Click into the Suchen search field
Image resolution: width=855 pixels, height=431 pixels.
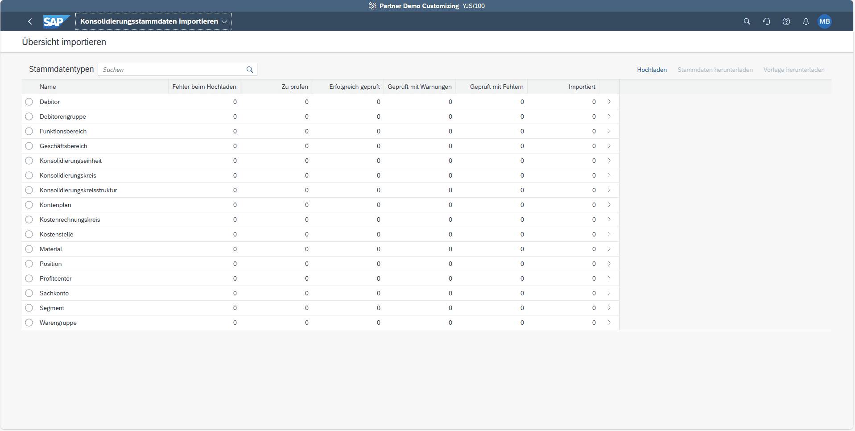pyautogui.click(x=172, y=70)
